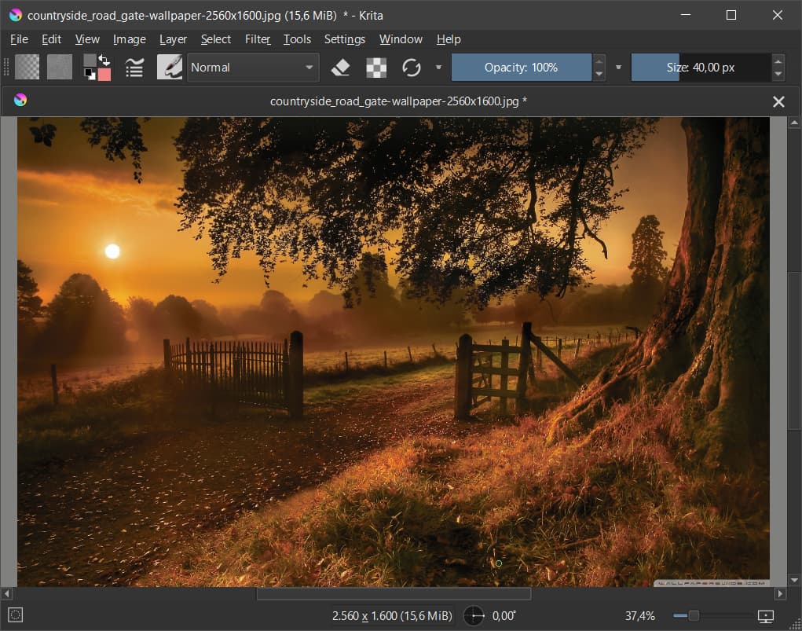Expand dropdown arrow before Size slider
The image size is (802, 631).
point(618,68)
